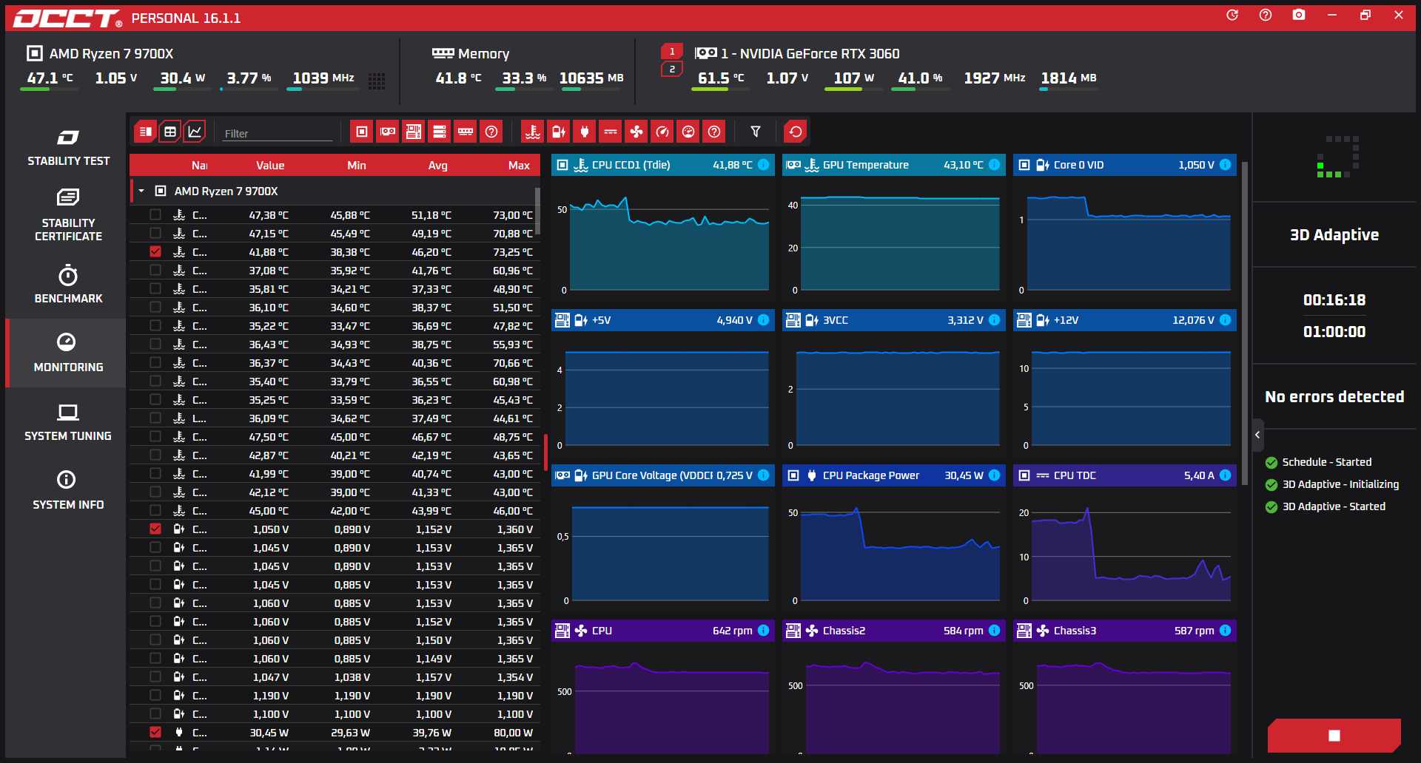This screenshot has height=763, width=1421.
Task: Check the 47,38 °C sensor row checkbox
Action: click(155, 214)
